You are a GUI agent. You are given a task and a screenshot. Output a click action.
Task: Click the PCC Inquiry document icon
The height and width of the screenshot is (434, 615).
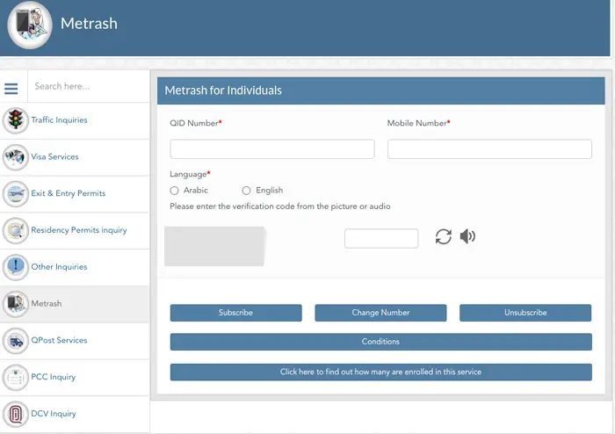16,377
